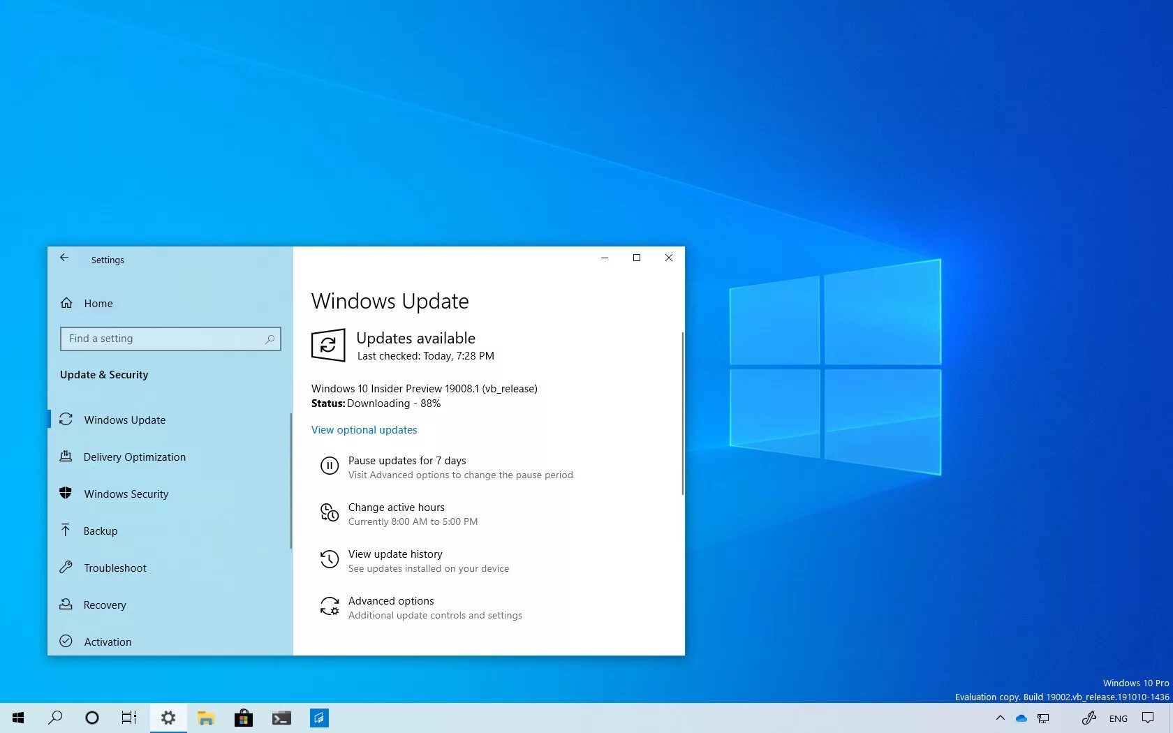Click the Update & Security heading
Viewport: 1173px width, 733px height.
pos(104,375)
